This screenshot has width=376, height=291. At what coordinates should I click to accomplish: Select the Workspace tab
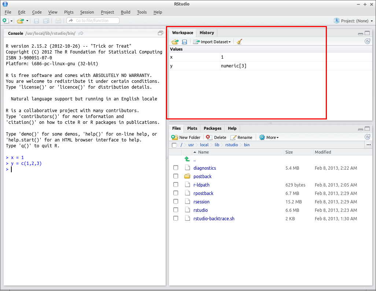click(x=183, y=33)
